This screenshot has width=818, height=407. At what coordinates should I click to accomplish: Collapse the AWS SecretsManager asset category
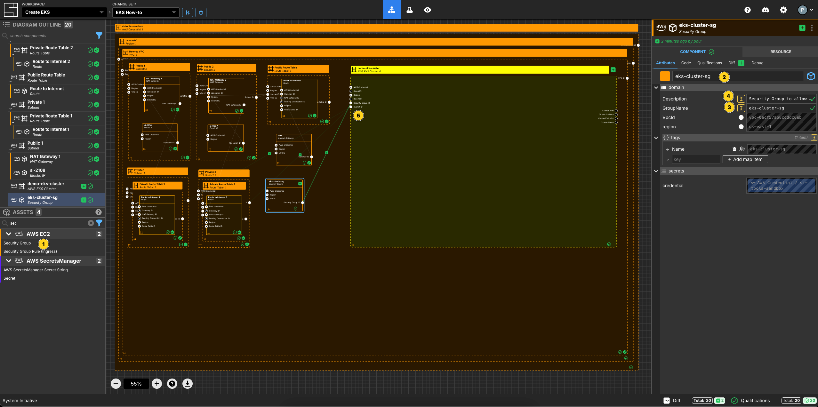click(9, 261)
